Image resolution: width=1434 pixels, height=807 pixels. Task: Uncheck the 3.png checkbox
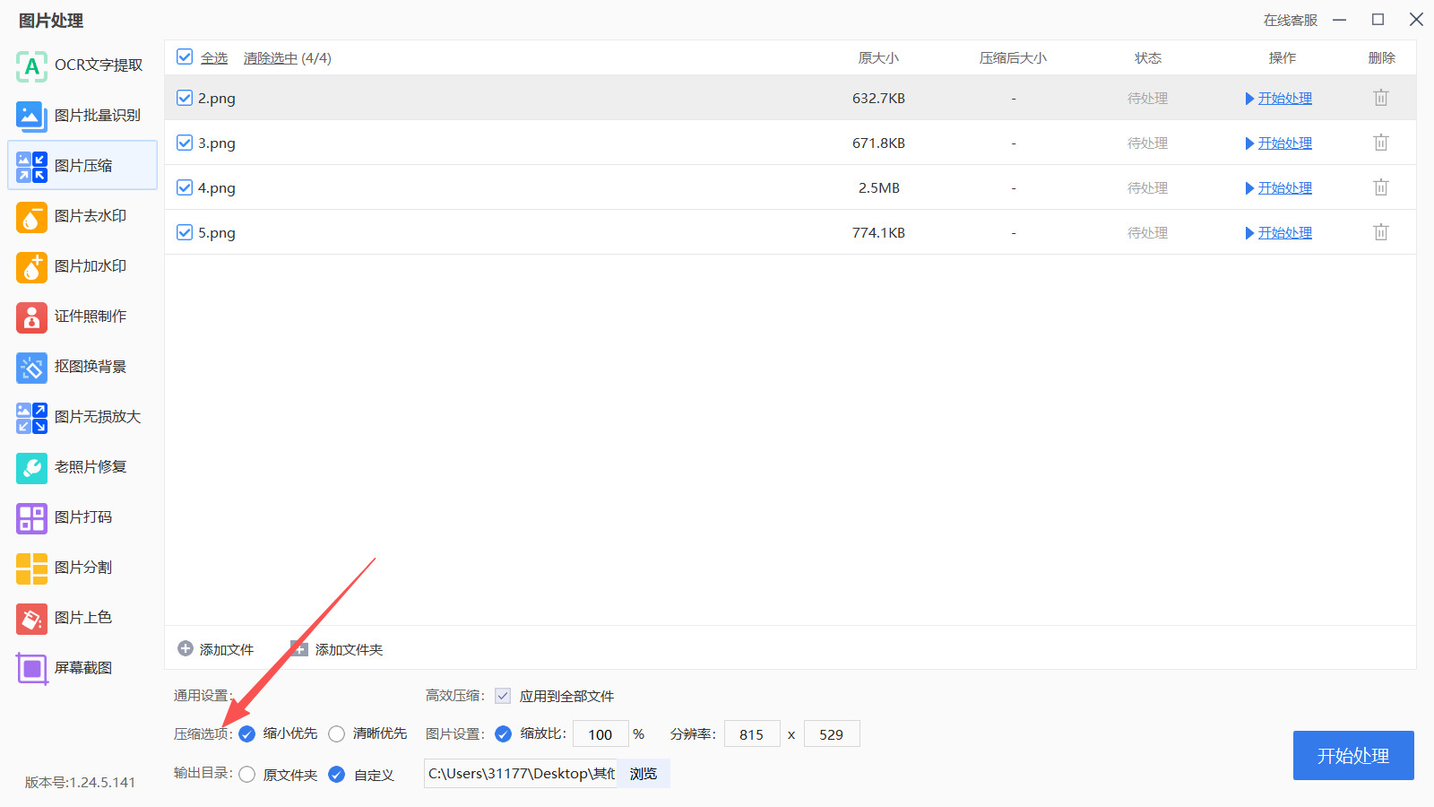click(x=185, y=143)
